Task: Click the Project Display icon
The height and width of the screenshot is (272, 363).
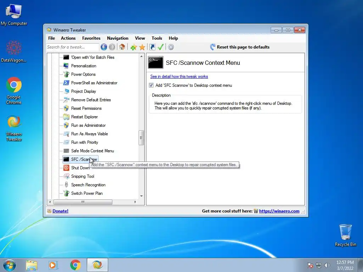Action: click(x=66, y=91)
